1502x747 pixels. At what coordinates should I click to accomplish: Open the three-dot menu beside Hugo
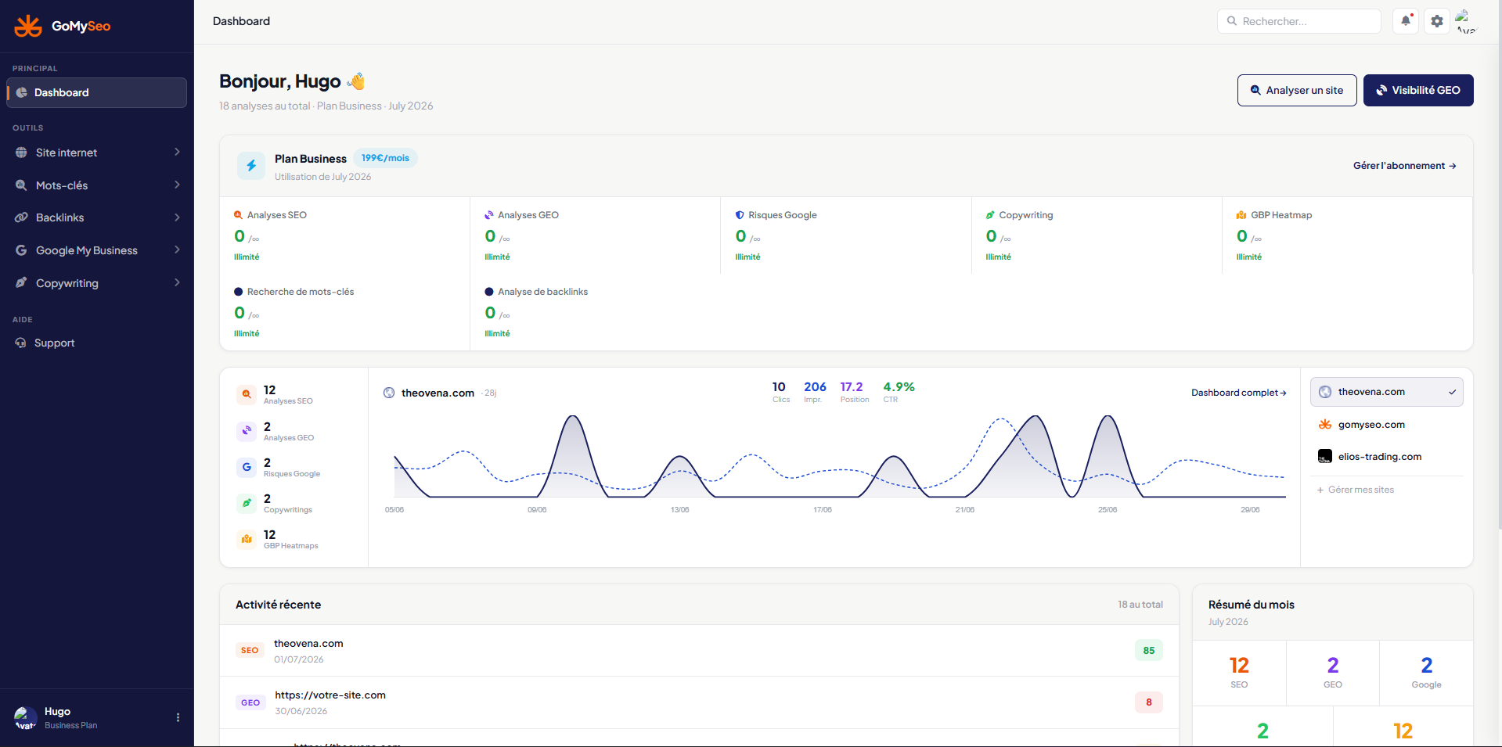tap(178, 717)
